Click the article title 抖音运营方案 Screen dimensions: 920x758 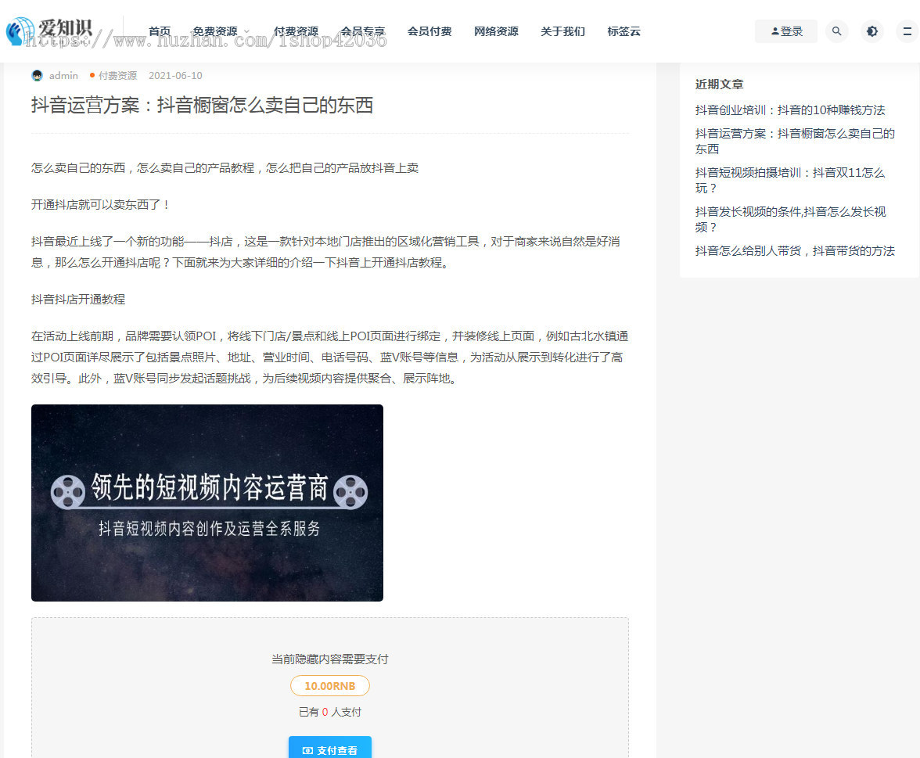(x=202, y=105)
